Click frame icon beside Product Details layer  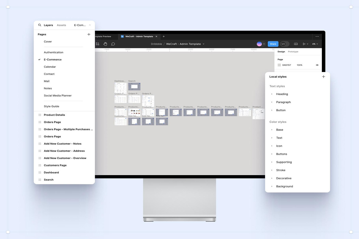pos(40,115)
